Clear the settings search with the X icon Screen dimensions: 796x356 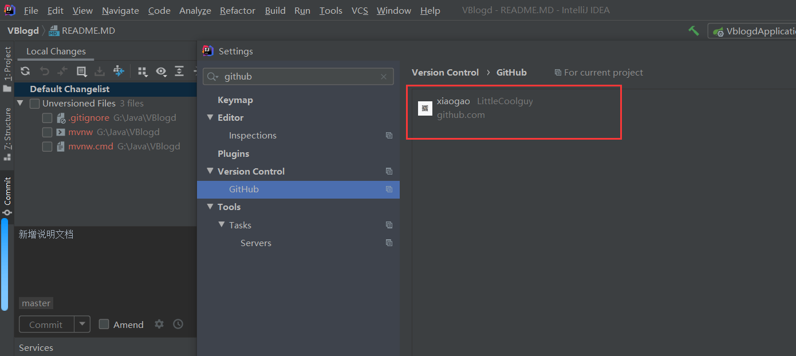[384, 77]
